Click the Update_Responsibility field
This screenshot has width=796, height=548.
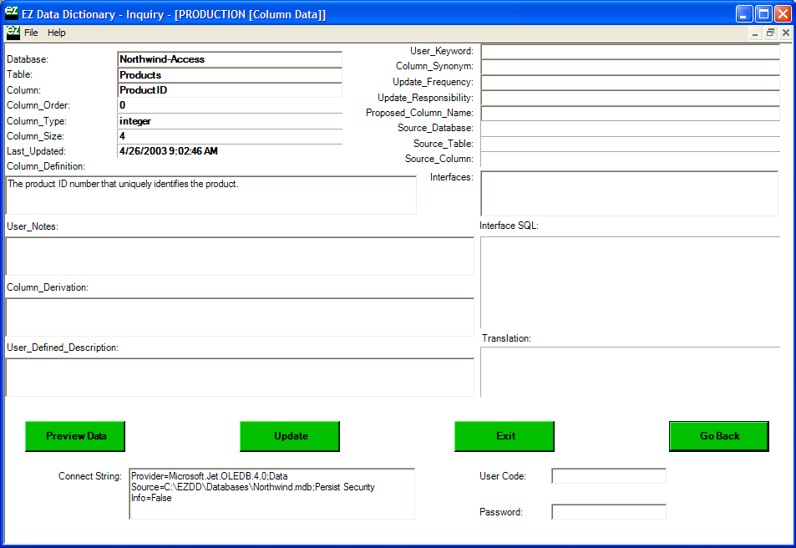630,98
